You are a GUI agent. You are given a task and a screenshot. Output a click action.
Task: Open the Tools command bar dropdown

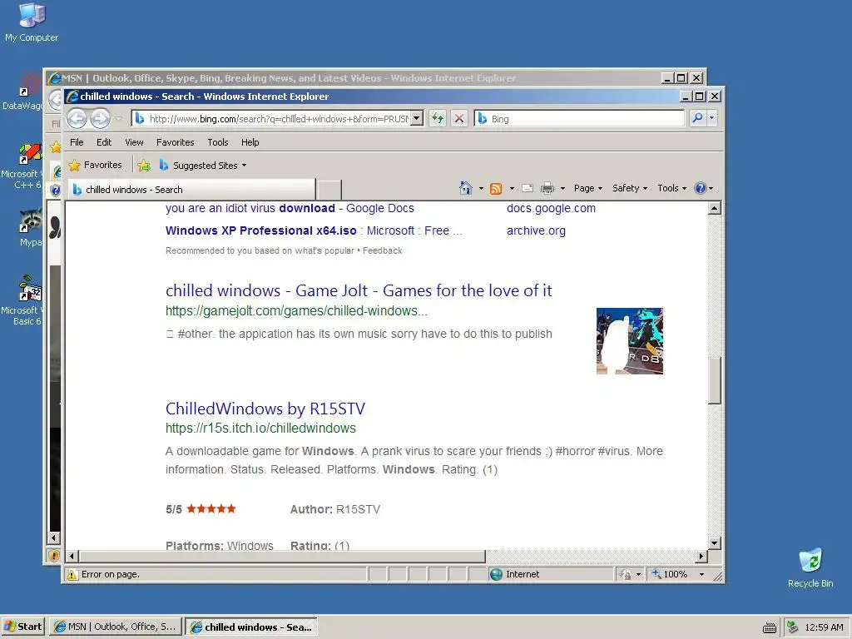coord(671,188)
